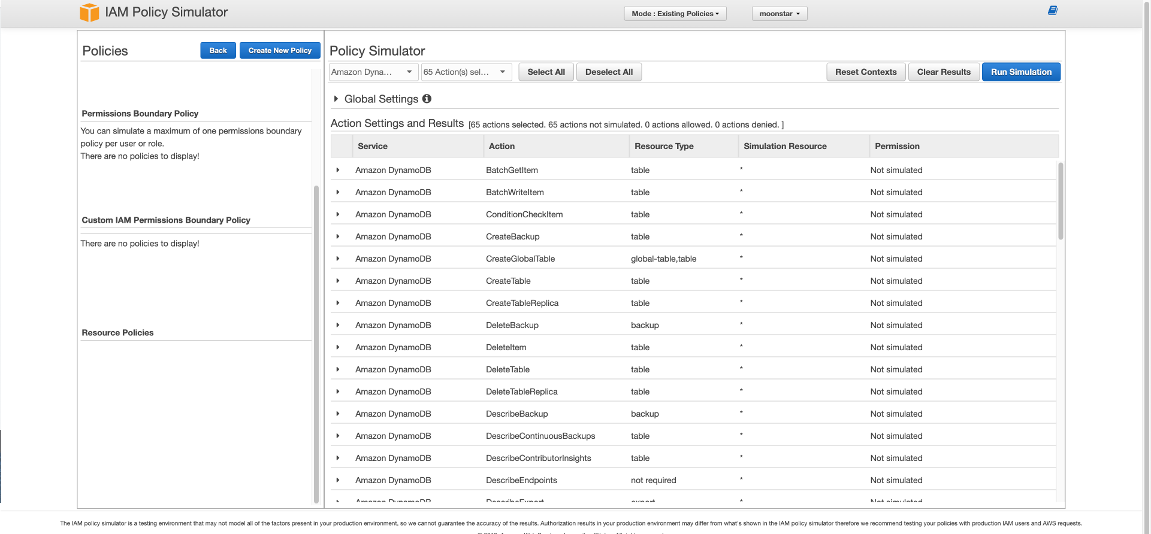The image size is (1151, 534).
Task: Click the Policies panel vertical scrollbar
Action: tap(316, 344)
